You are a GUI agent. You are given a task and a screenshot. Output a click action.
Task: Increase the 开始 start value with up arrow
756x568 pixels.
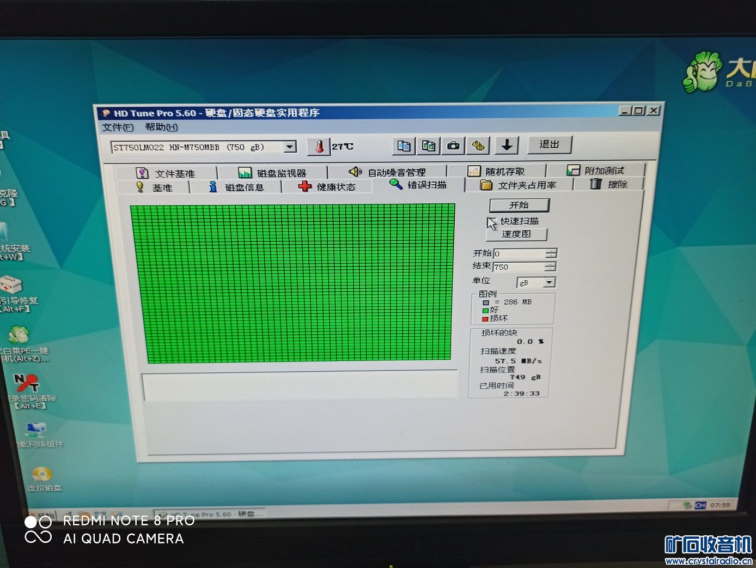pyautogui.click(x=551, y=251)
